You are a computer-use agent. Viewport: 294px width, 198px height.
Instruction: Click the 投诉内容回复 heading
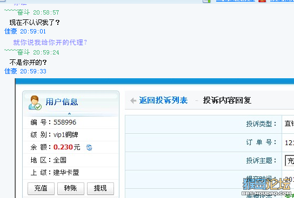(227, 100)
